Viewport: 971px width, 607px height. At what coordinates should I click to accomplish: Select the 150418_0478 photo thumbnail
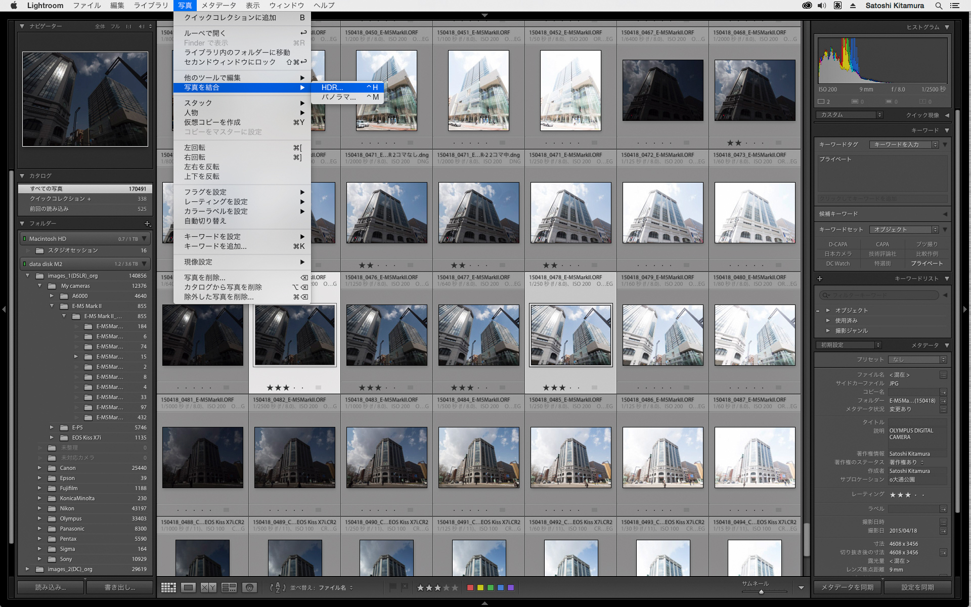(570, 334)
